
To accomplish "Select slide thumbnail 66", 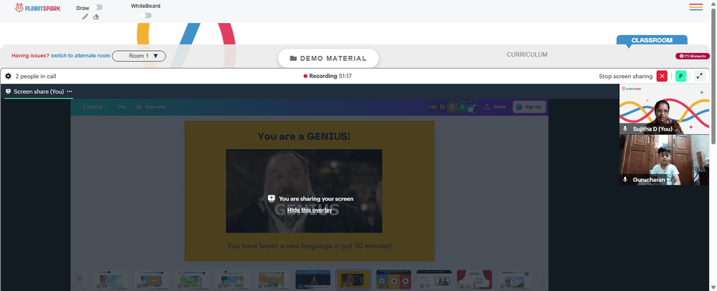I will (x=191, y=280).
